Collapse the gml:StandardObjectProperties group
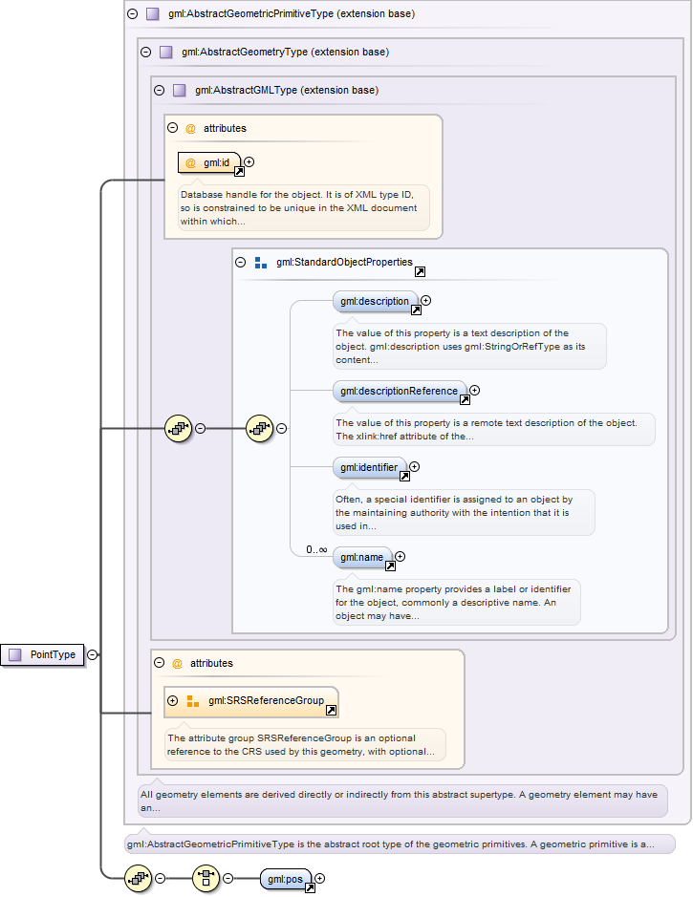Image resolution: width=693 pixels, height=897 pixels. click(241, 262)
